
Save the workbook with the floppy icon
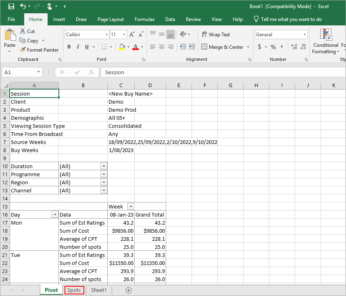[x=11, y=6]
